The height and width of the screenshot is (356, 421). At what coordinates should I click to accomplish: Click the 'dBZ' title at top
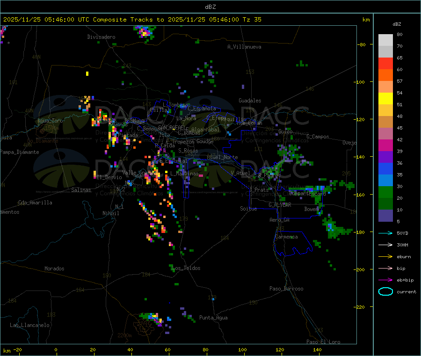210,7
